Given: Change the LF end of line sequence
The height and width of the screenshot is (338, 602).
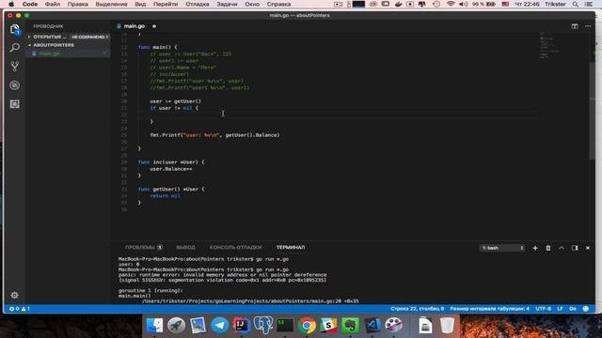Looking at the screenshot, I should click(560, 309).
